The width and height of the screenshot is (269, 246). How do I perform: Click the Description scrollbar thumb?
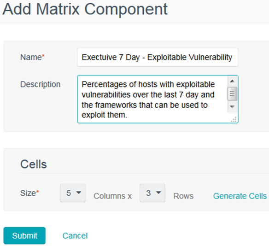[x=232, y=94]
